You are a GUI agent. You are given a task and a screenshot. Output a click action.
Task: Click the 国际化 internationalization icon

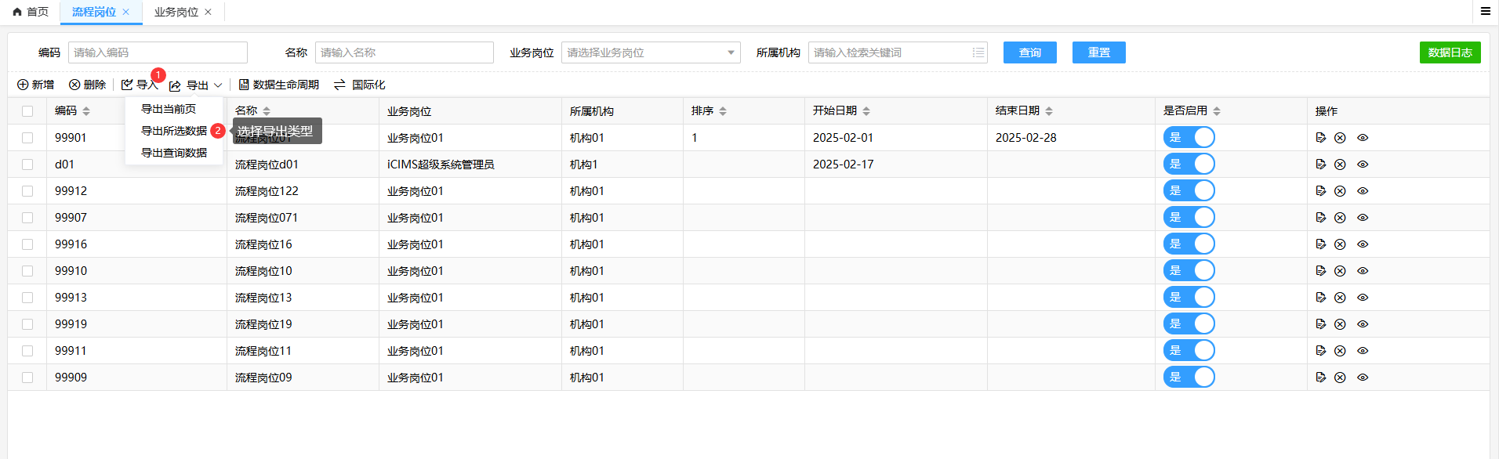[x=339, y=85]
